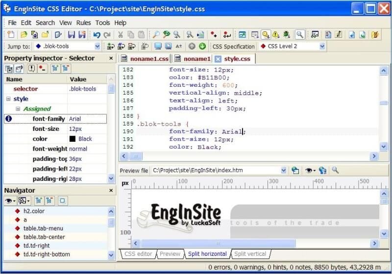
Task: Switch to Preview view tab
Action: click(x=170, y=254)
